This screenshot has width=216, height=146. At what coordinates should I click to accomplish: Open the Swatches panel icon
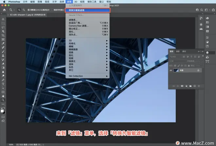tap(207, 23)
